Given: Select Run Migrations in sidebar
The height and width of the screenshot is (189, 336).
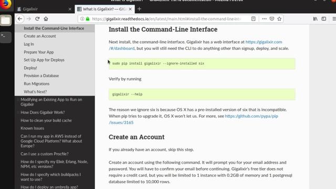Looking at the screenshot, I should [36, 84].
